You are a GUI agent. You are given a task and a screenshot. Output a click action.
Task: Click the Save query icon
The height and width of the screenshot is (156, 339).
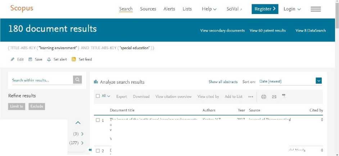coord(30,60)
